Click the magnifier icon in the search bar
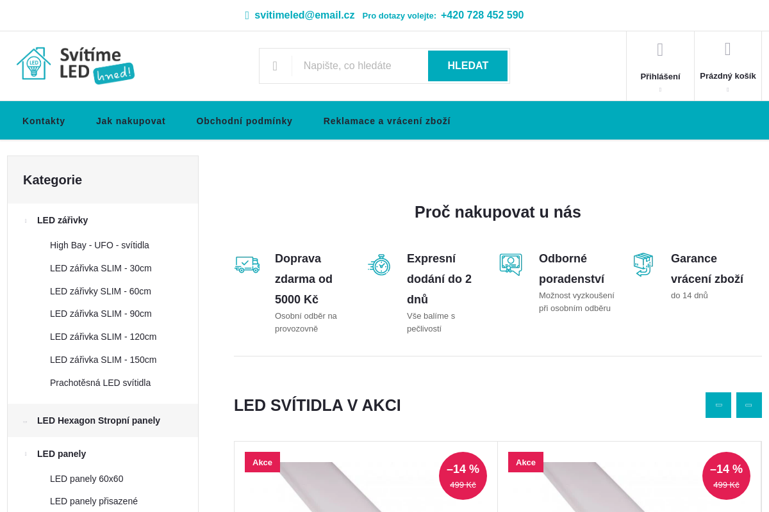This screenshot has height=512, width=769. [x=276, y=65]
